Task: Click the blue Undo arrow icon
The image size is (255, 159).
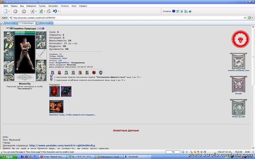Action: point(55,11)
